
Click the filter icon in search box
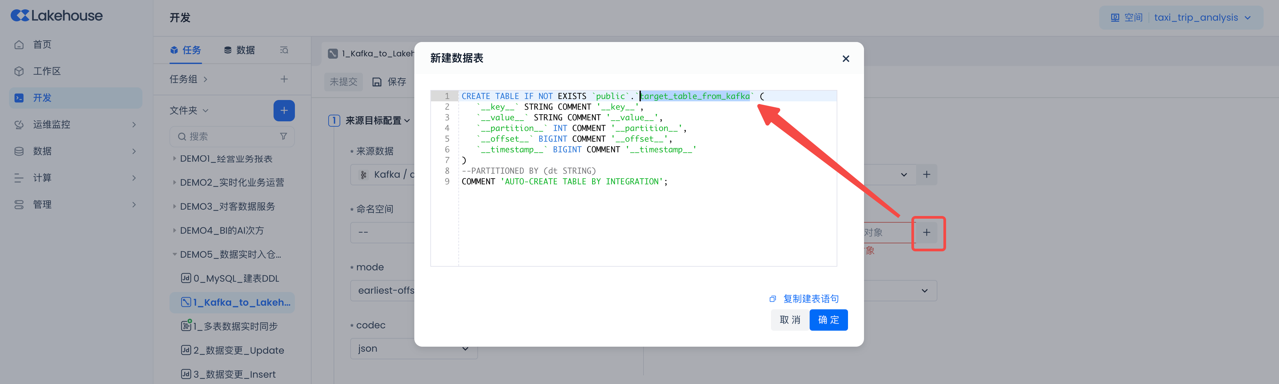click(284, 136)
